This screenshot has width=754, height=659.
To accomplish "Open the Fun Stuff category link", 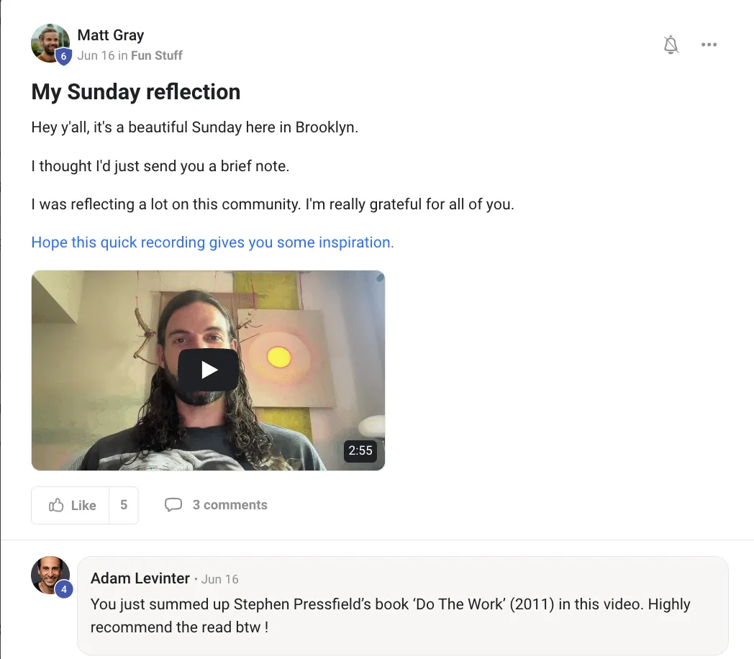I will tap(157, 56).
